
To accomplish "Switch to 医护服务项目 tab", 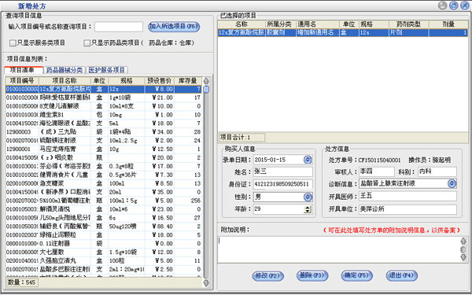I will point(107,70).
